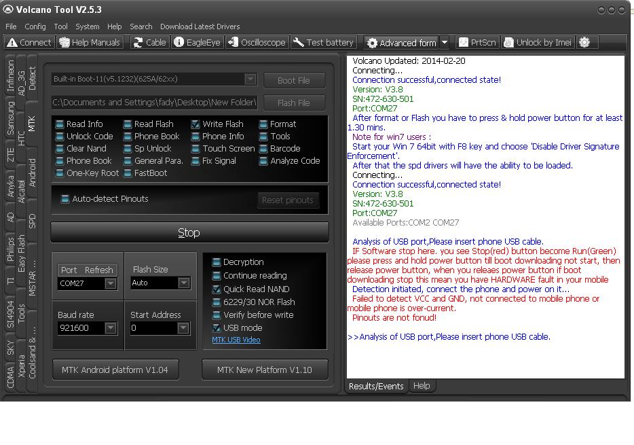The width and height of the screenshot is (634, 445).
Task: Check the One-Key Root option
Action: [60, 173]
